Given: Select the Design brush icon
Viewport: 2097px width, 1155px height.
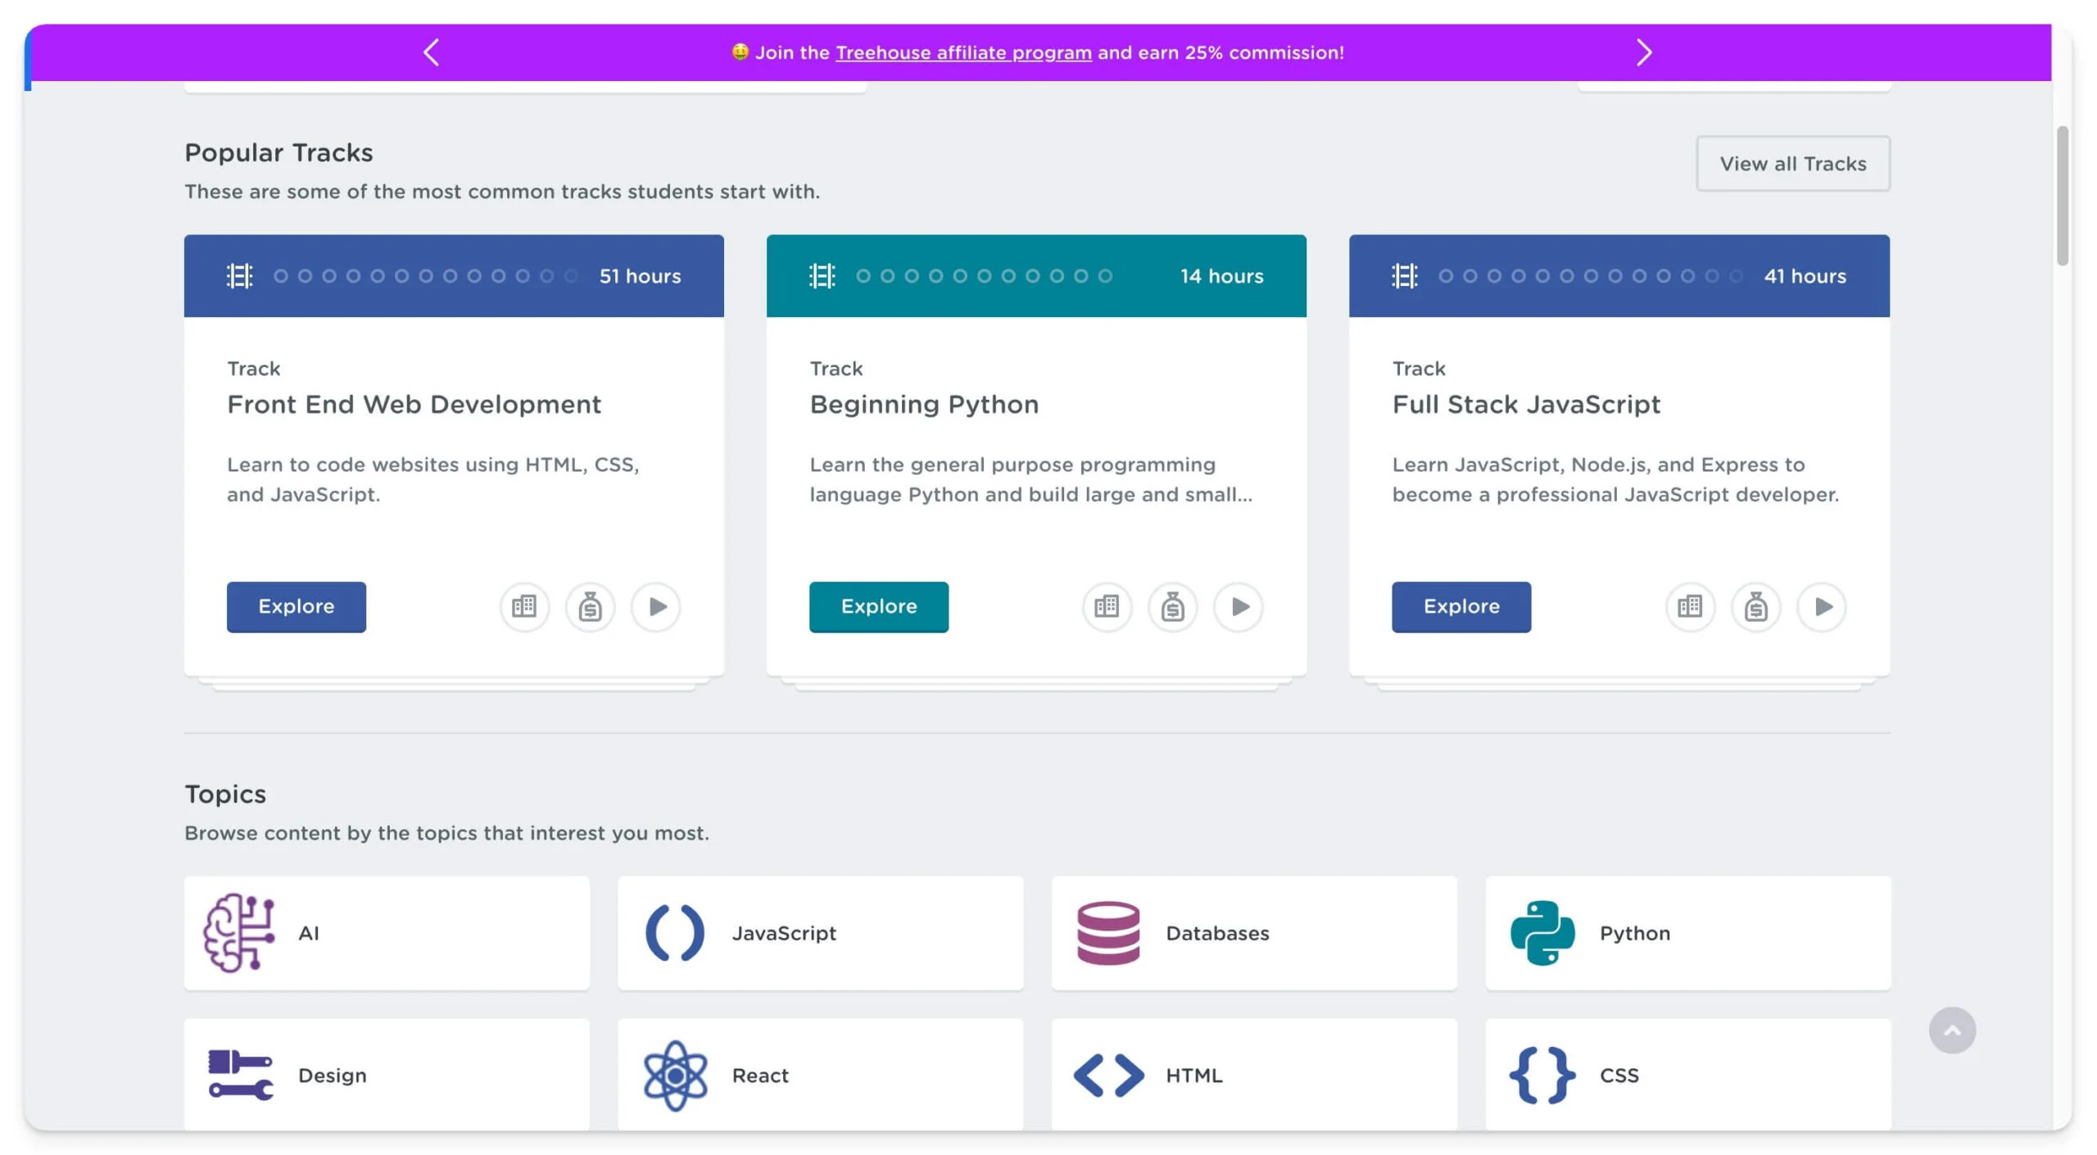Looking at the screenshot, I should point(238,1074).
